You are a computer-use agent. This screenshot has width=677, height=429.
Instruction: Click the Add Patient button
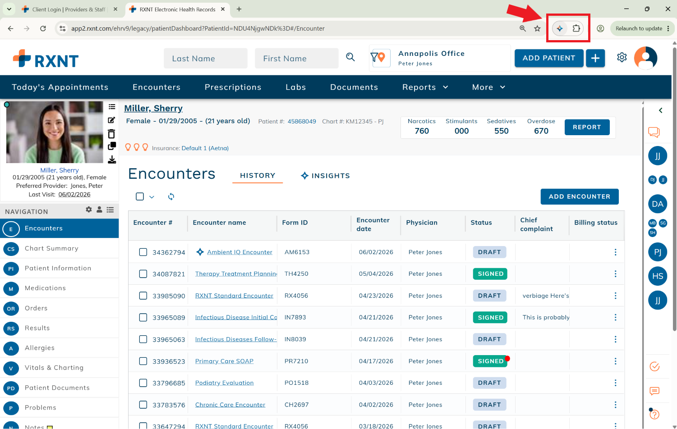pos(549,58)
